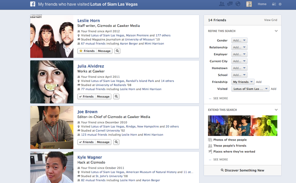Screen dimensions: 296x183
Task: Click the search title text in top bar
Action: pos(88,4)
